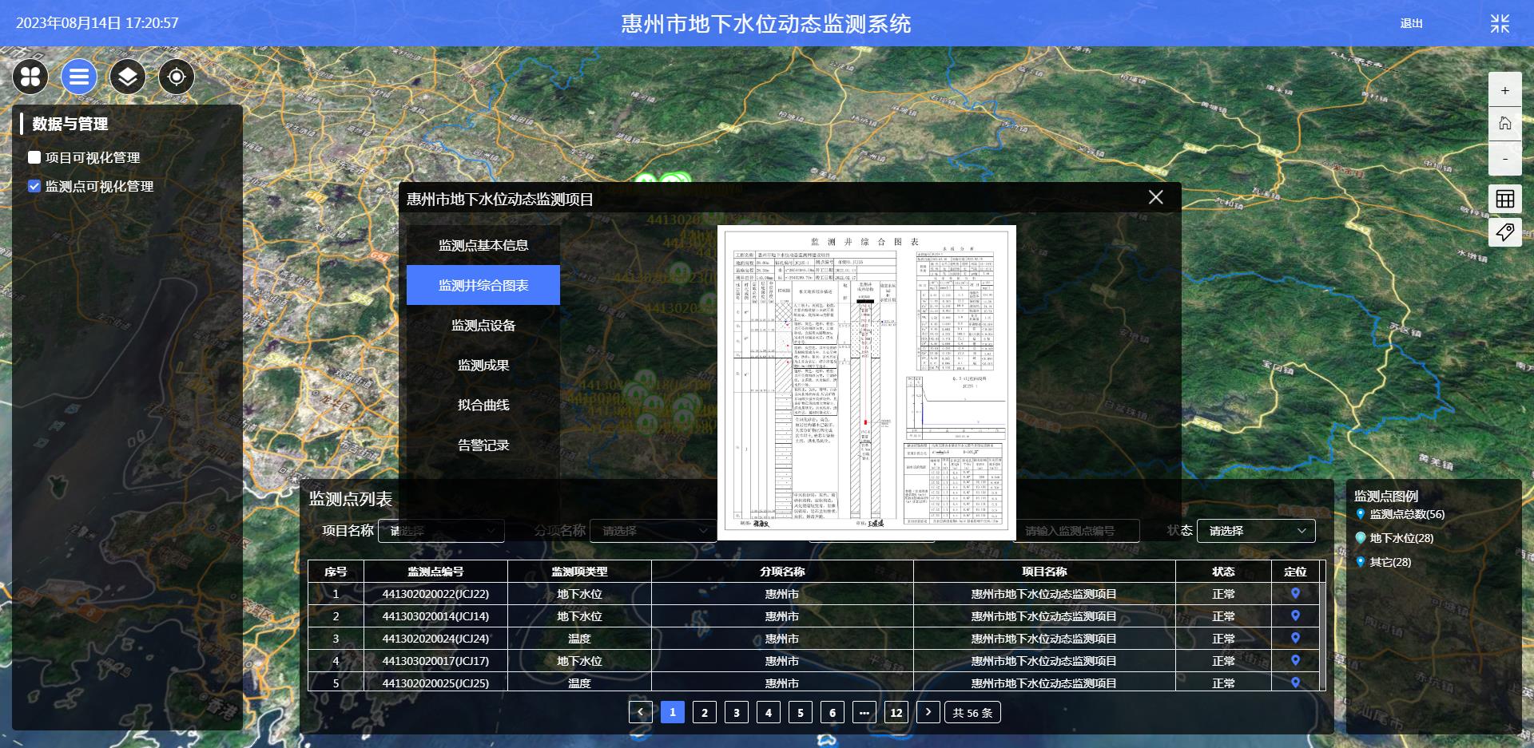Switch to 监测点基本信息 tab

pyautogui.click(x=483, y=245)
